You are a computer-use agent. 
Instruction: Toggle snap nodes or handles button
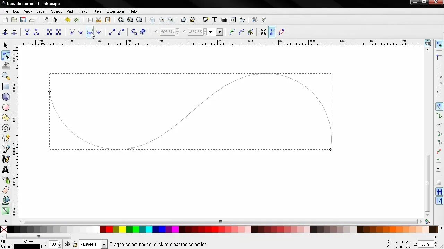pos(439,107)
